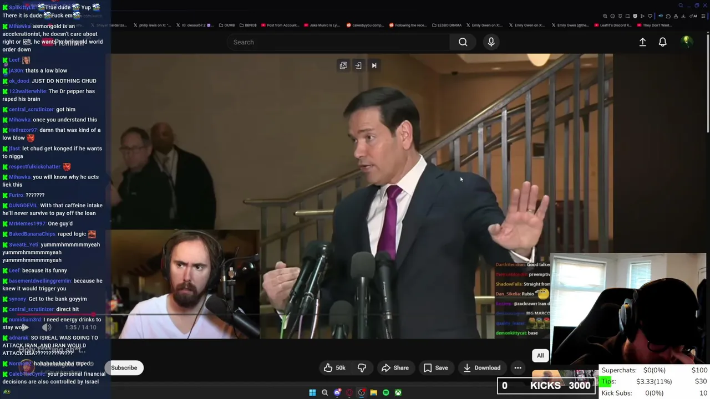Dislike the video with thumbs down
Image resolution: width=710 pixels, height=399 pixels.
[x=362, y=367]
